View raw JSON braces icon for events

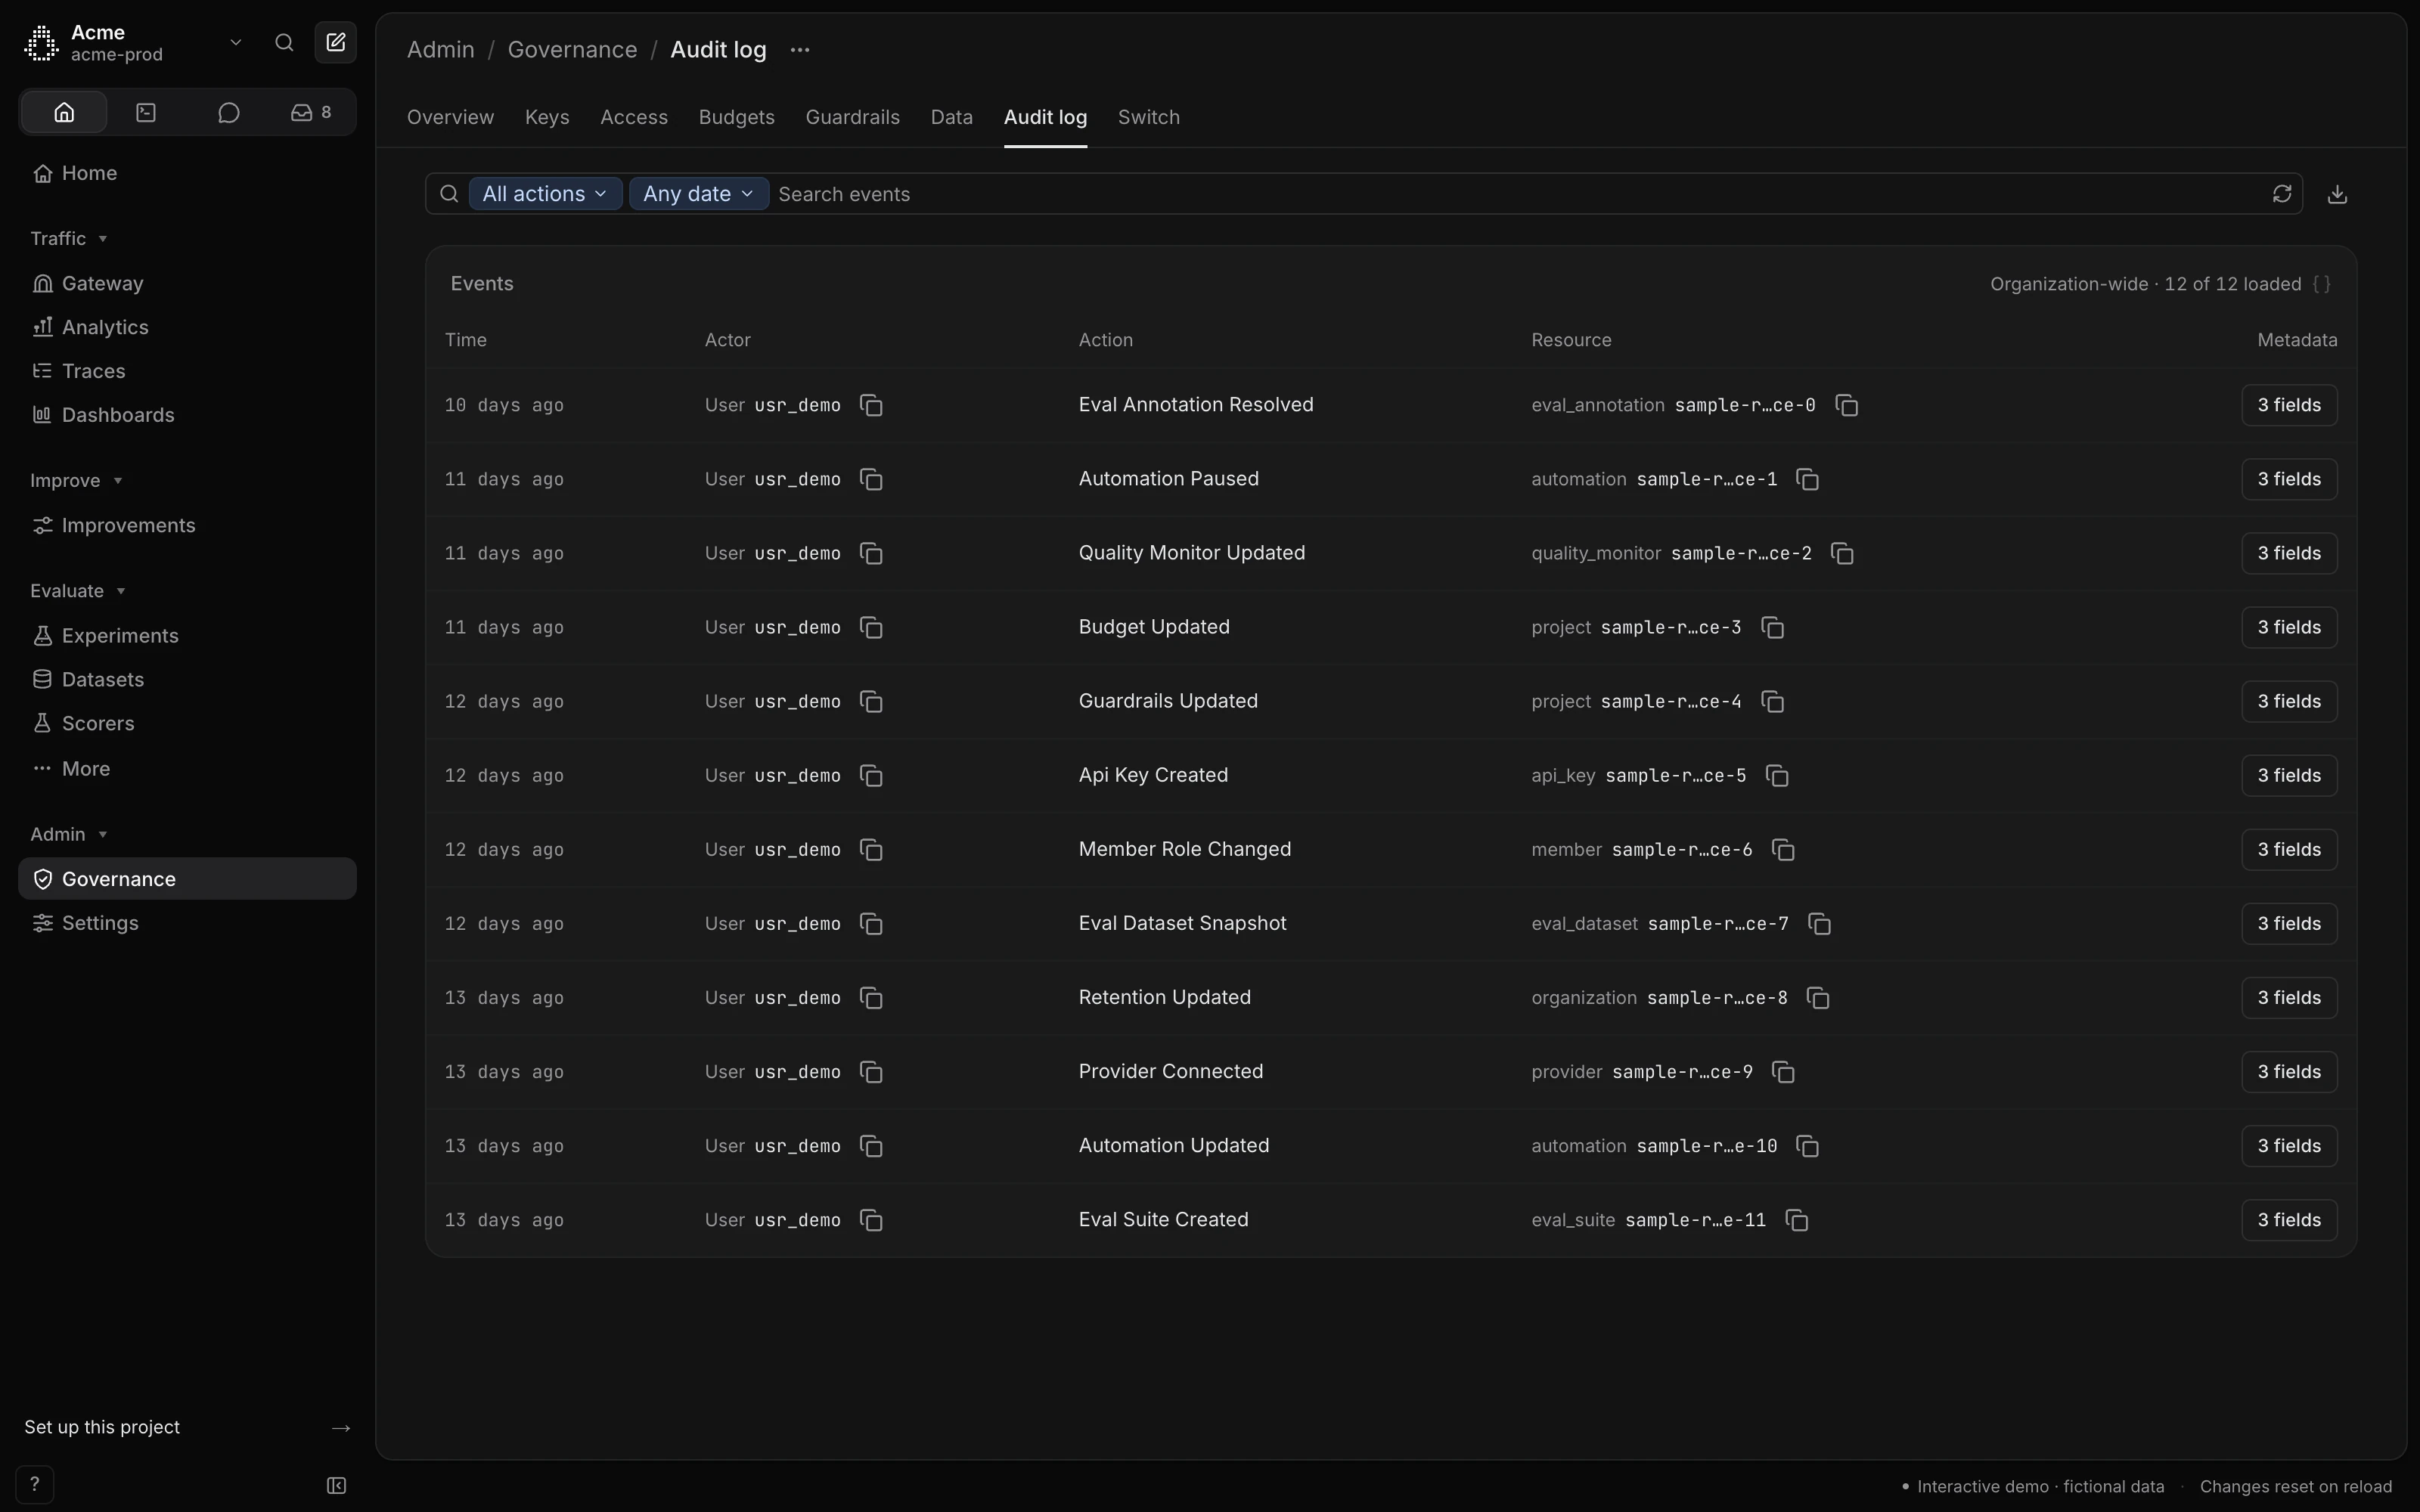click(x=2322, y=284)
